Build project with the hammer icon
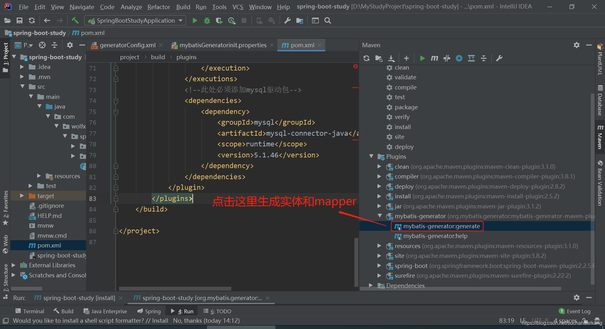The height and width of the screenshot is (329, 605). [75, 20]
